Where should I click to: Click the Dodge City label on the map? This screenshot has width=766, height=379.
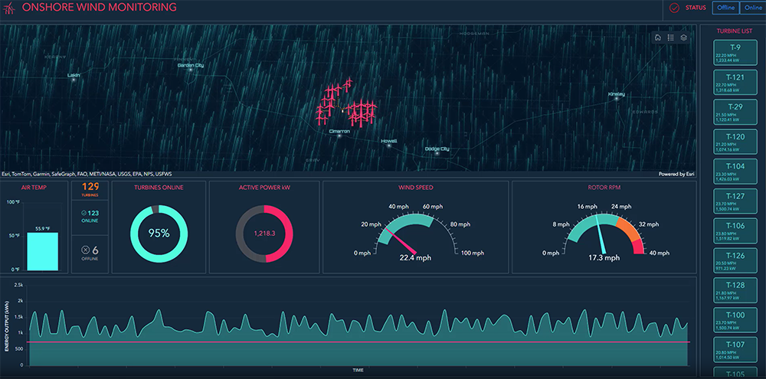pos(437,149)
